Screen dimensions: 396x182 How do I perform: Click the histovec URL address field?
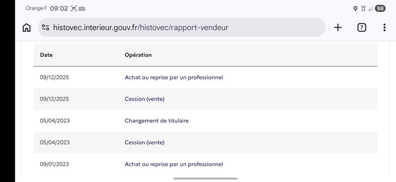click(182, 28)
